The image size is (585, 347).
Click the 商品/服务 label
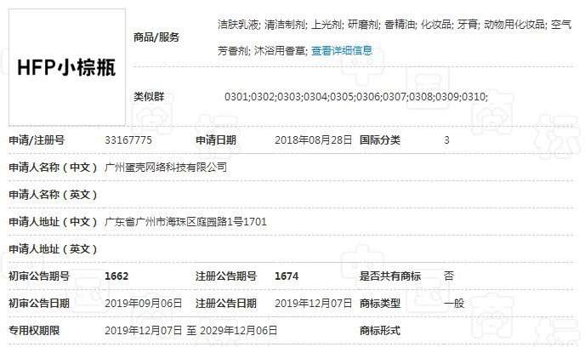pyautogui.click(x=156, y=37)
